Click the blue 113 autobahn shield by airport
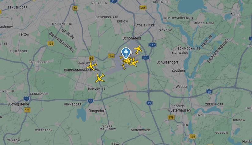 tap(146, 58)
